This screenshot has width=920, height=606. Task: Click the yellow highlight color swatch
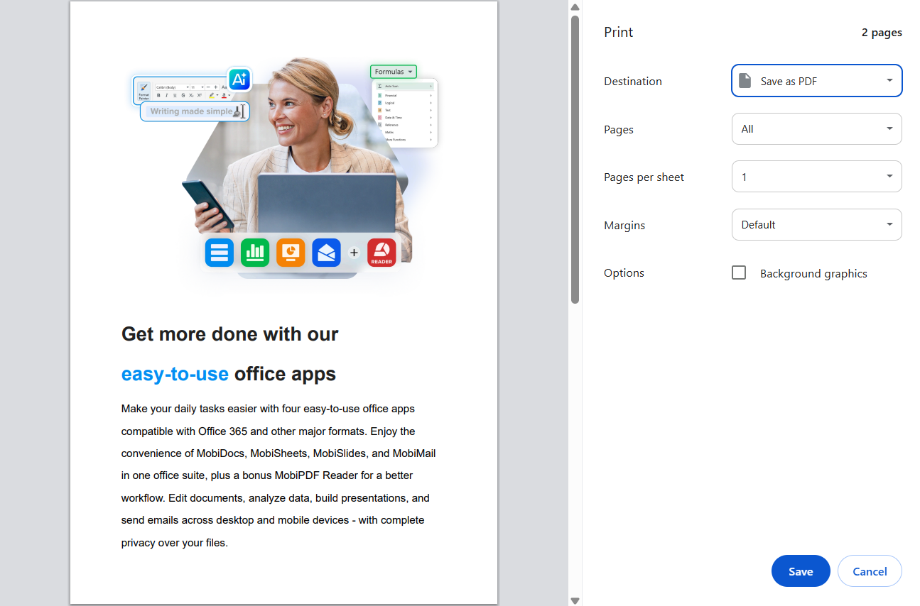click(212, 96)
